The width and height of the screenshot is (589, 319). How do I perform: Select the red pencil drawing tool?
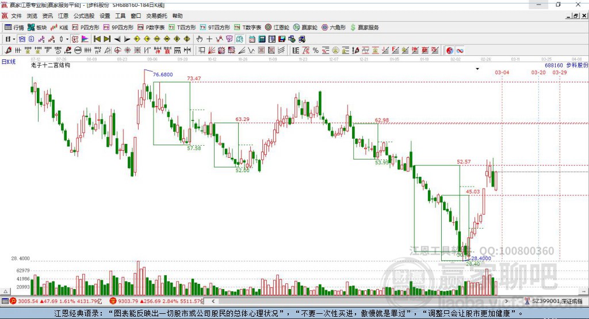pyautogui.click(x=8, y=51)
